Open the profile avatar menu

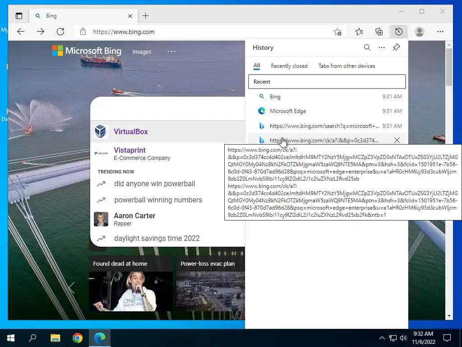pos(419,32)
